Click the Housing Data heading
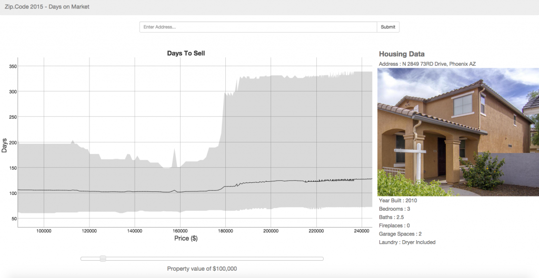539x278 pixels. pos(402,54)
